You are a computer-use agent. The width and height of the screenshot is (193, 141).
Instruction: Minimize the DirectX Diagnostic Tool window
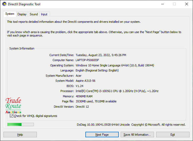163,4
